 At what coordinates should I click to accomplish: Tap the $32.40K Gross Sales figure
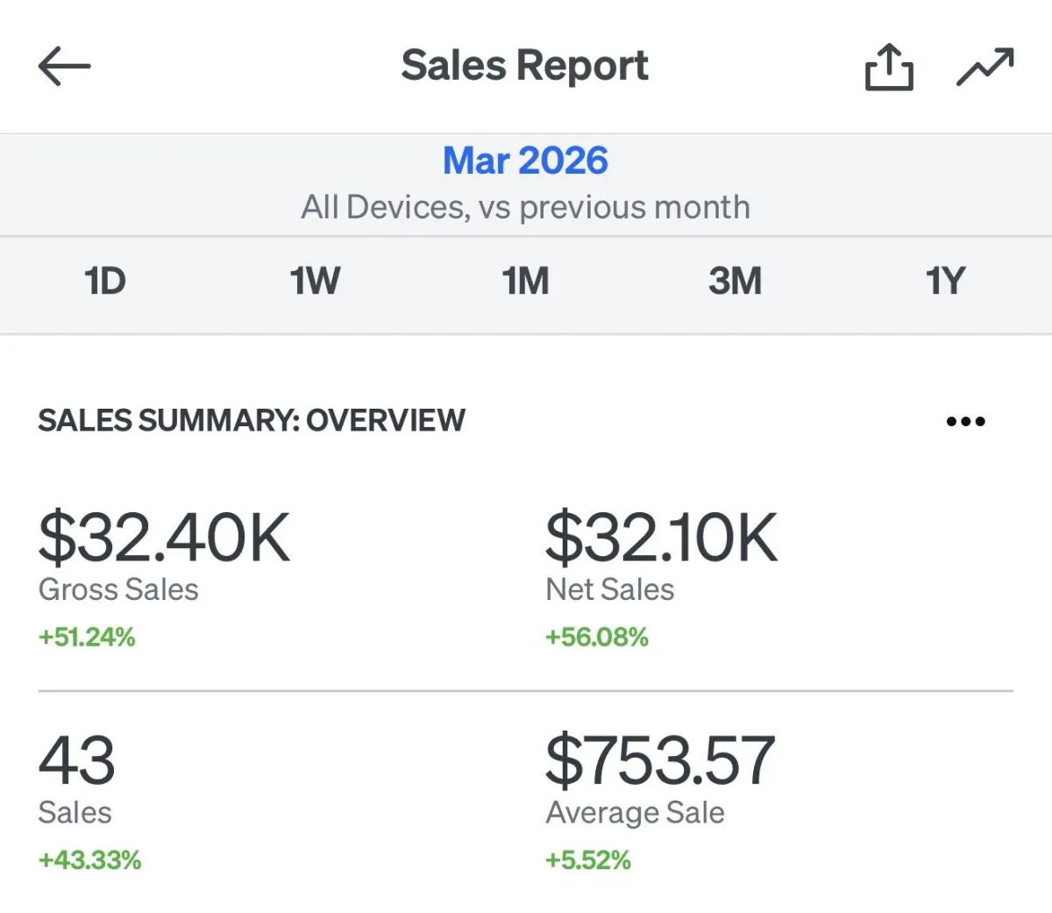[164, 538]
